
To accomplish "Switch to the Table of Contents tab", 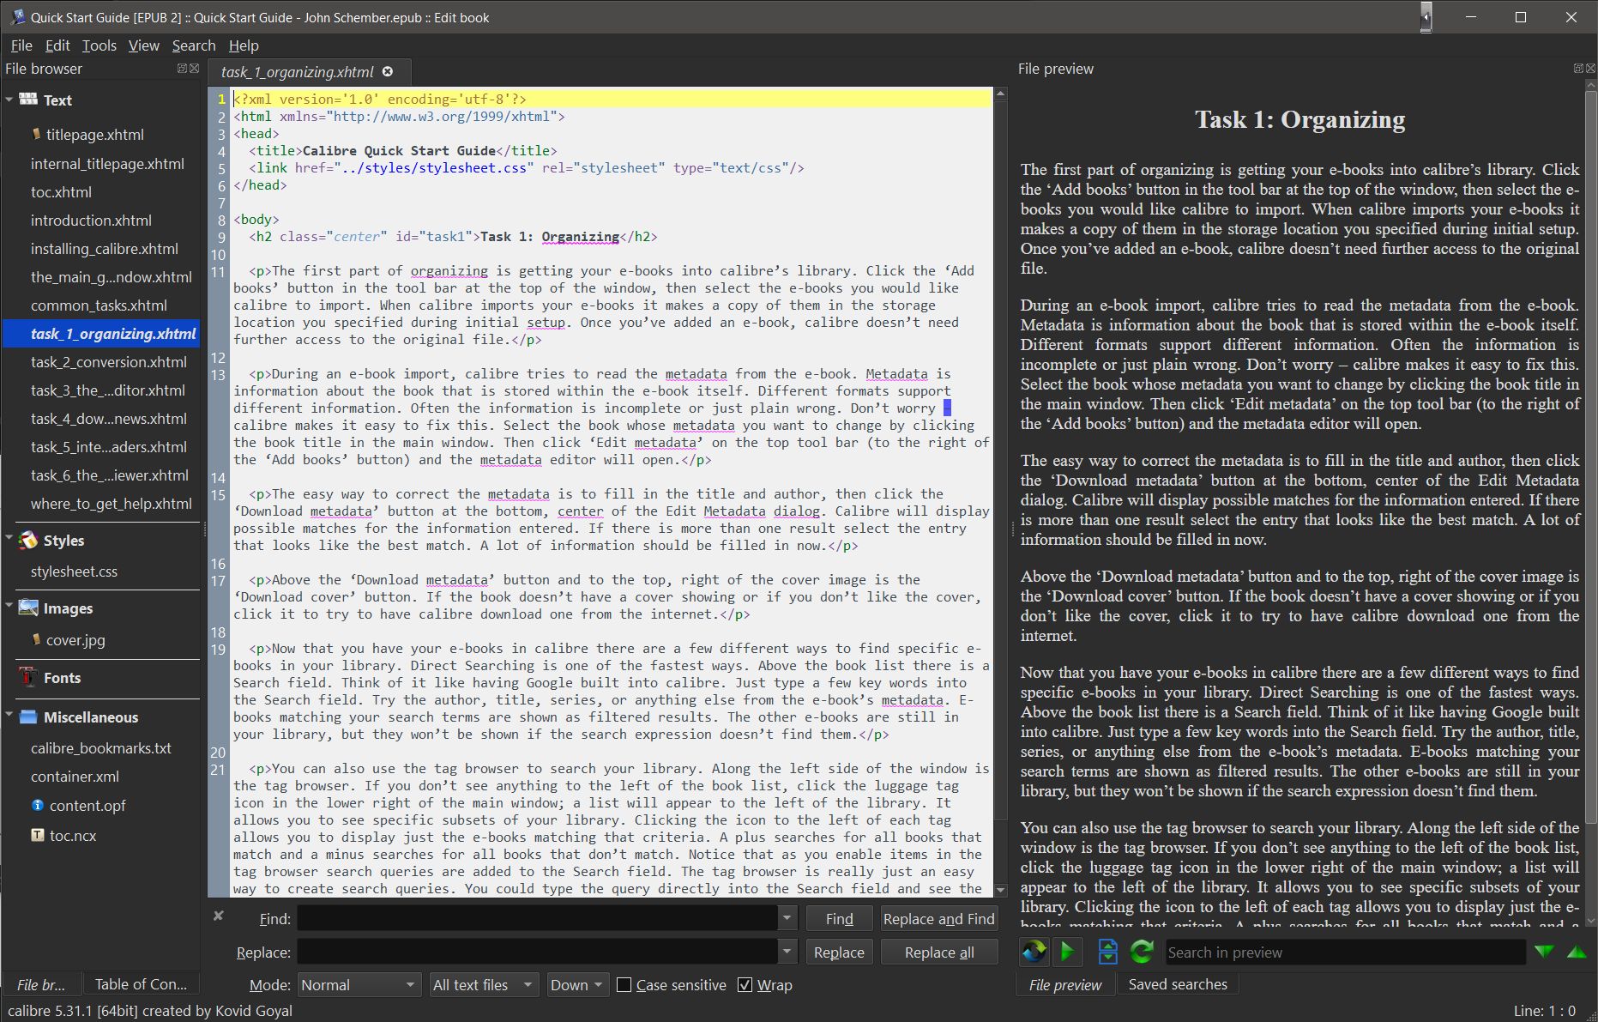I will click(141, 984).
